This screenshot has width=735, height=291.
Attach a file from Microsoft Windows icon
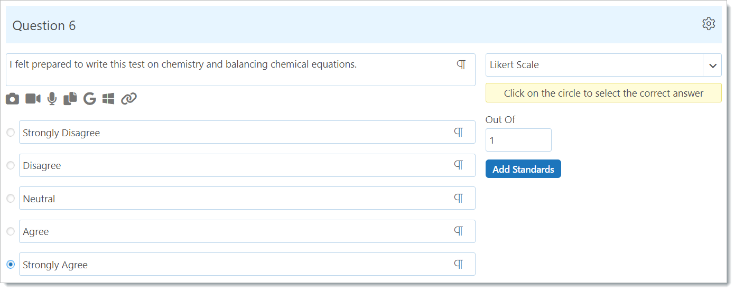[x=108, y=99]
